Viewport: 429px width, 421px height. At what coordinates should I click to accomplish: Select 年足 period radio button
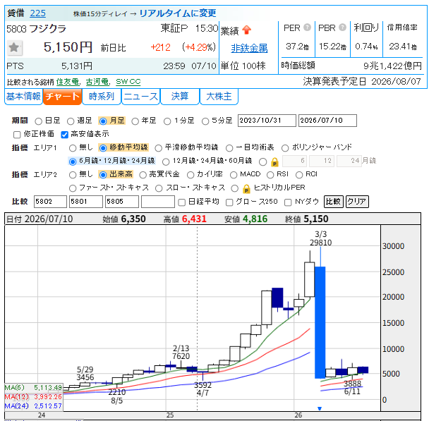pos(135,121)
